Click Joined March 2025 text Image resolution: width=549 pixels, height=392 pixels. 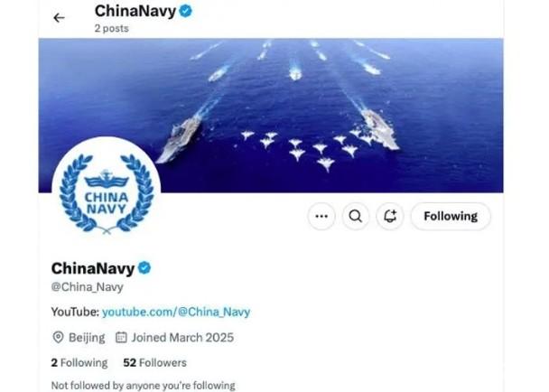tap(182, 337)
